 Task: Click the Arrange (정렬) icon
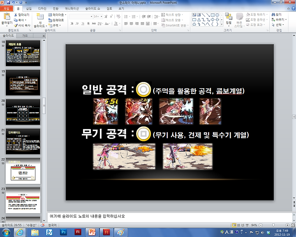(x=229, y=16)
